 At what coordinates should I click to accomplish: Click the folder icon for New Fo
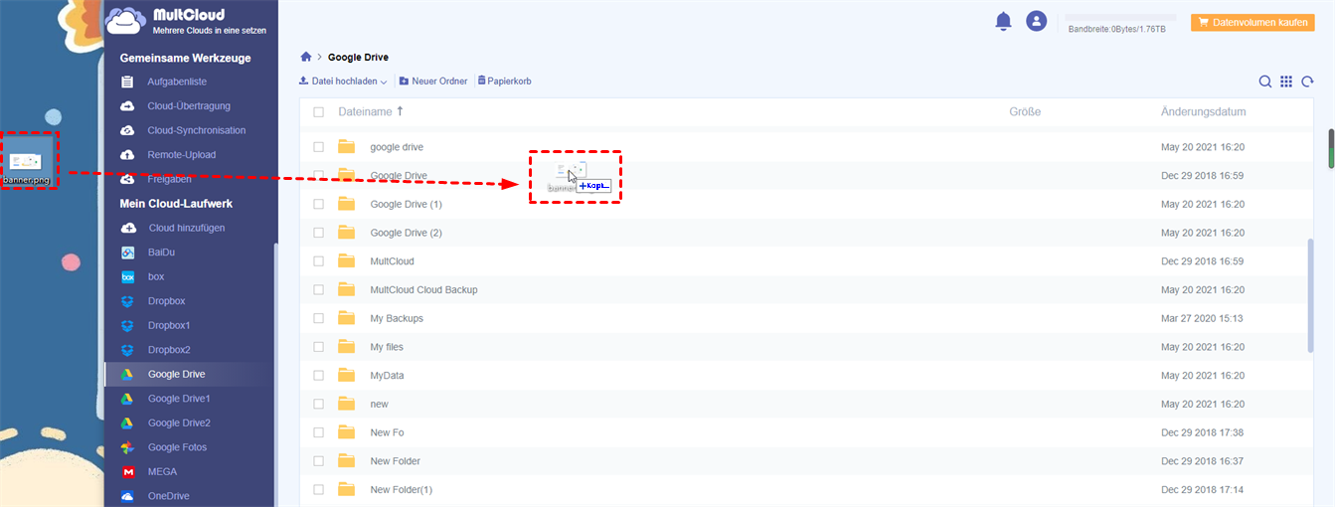346,432
